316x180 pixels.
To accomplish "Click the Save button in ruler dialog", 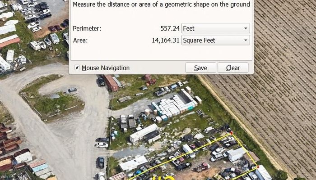I will [200, 68].
